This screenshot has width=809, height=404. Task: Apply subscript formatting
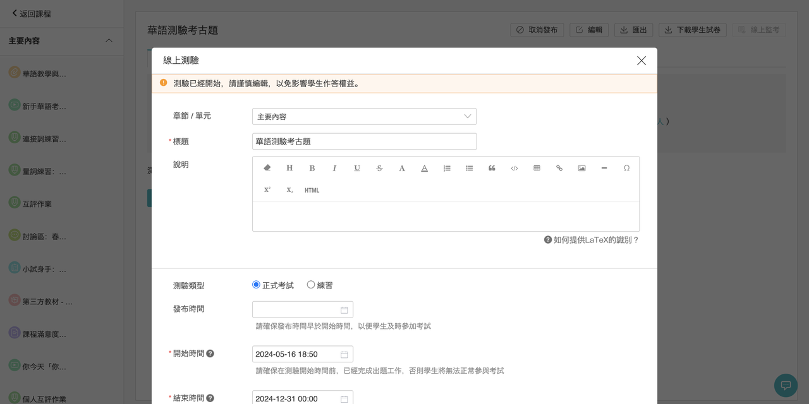click(289, 190)
